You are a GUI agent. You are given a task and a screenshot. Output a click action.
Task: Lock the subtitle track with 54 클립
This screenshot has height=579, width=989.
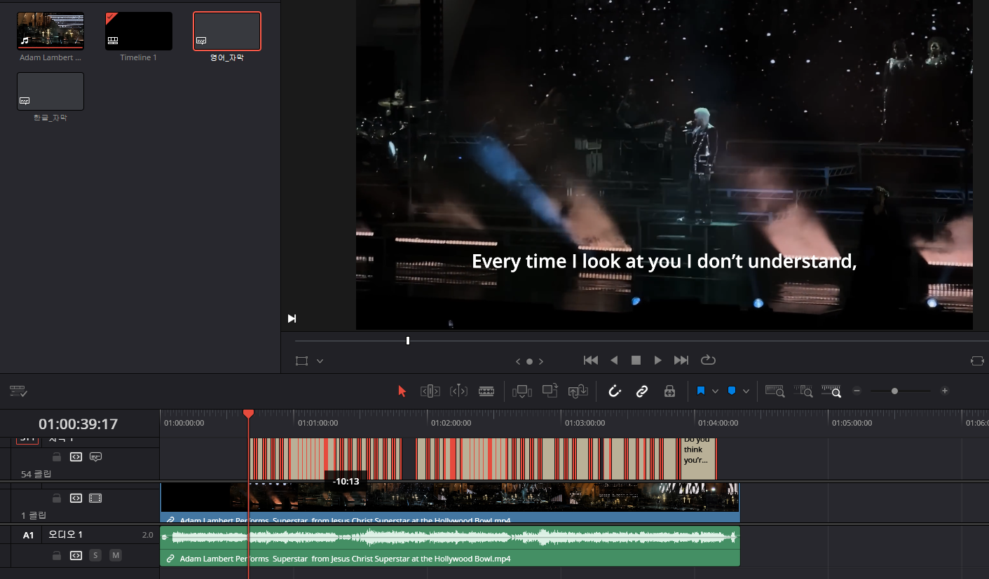pos(57,456)
